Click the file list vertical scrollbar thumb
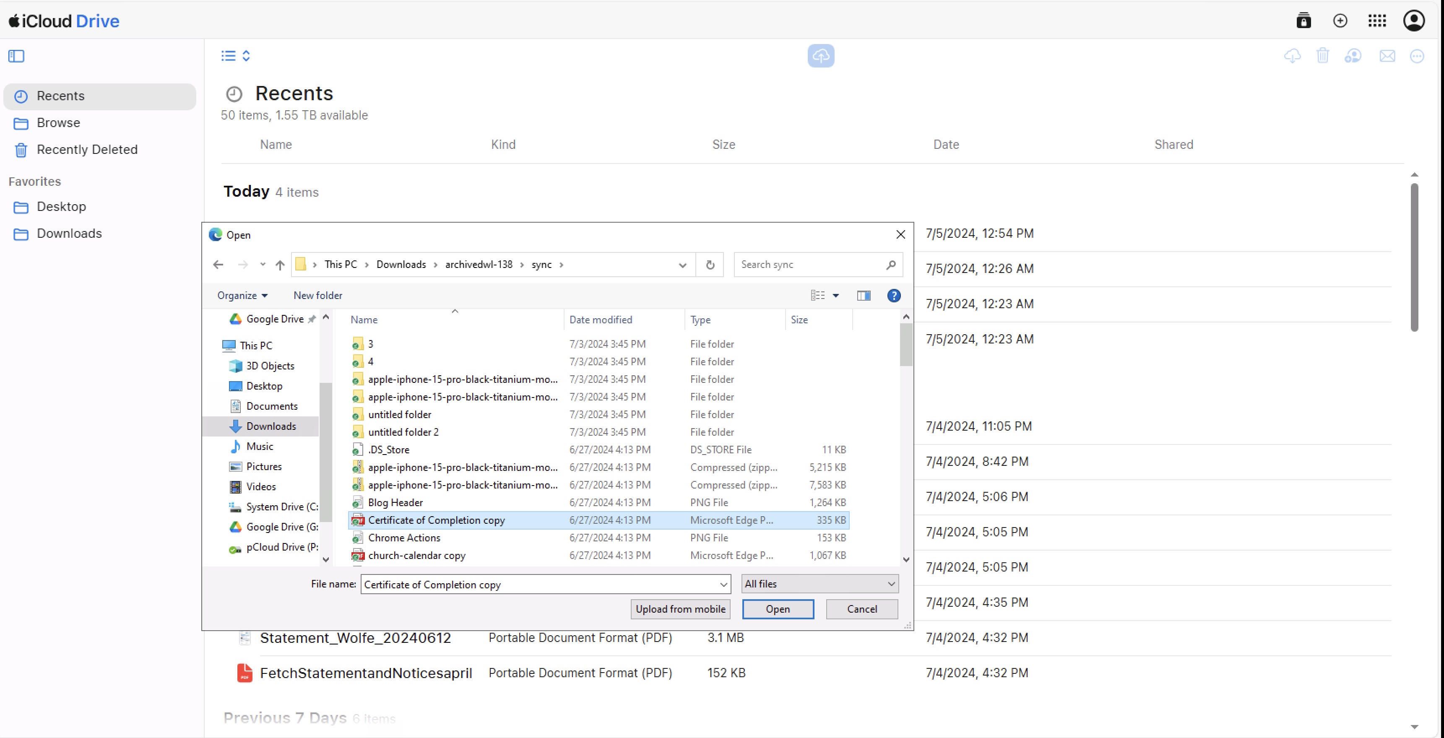1444x738 pixels. 906,345
